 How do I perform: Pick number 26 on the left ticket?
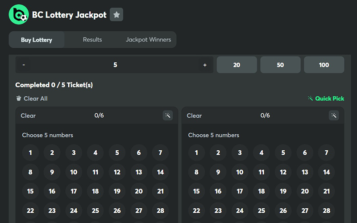[117, 211]
